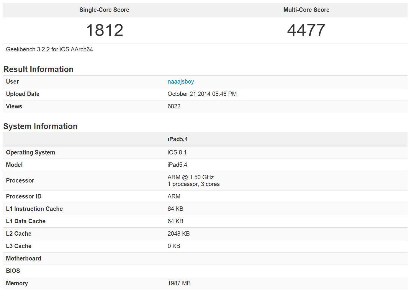Click the Upload Date label
This screenshot has width=409, height=290.
(x=23, y=94)
